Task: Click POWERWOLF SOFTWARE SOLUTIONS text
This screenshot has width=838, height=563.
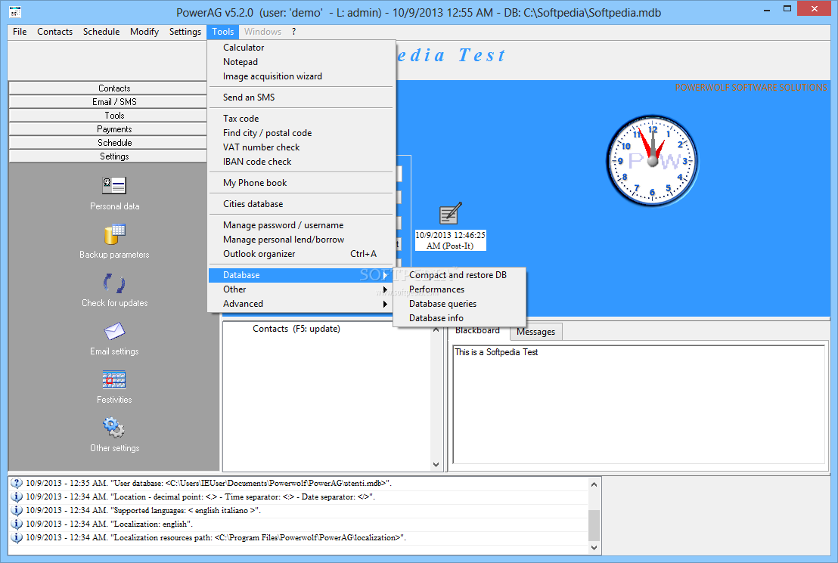Action: pos(751,88)
